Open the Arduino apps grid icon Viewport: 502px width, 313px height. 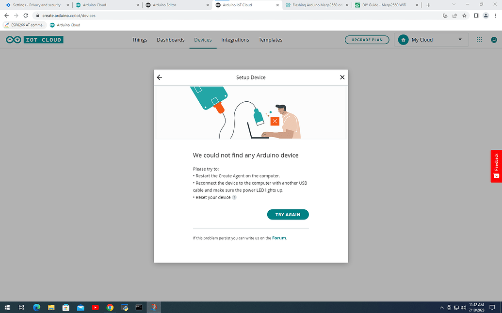[x=479, y=40]
